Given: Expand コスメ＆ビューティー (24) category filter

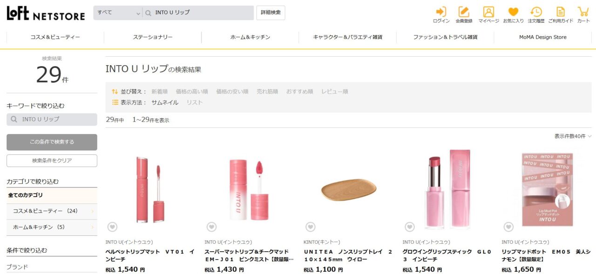Looking at the screenshot, I should 52,211.
